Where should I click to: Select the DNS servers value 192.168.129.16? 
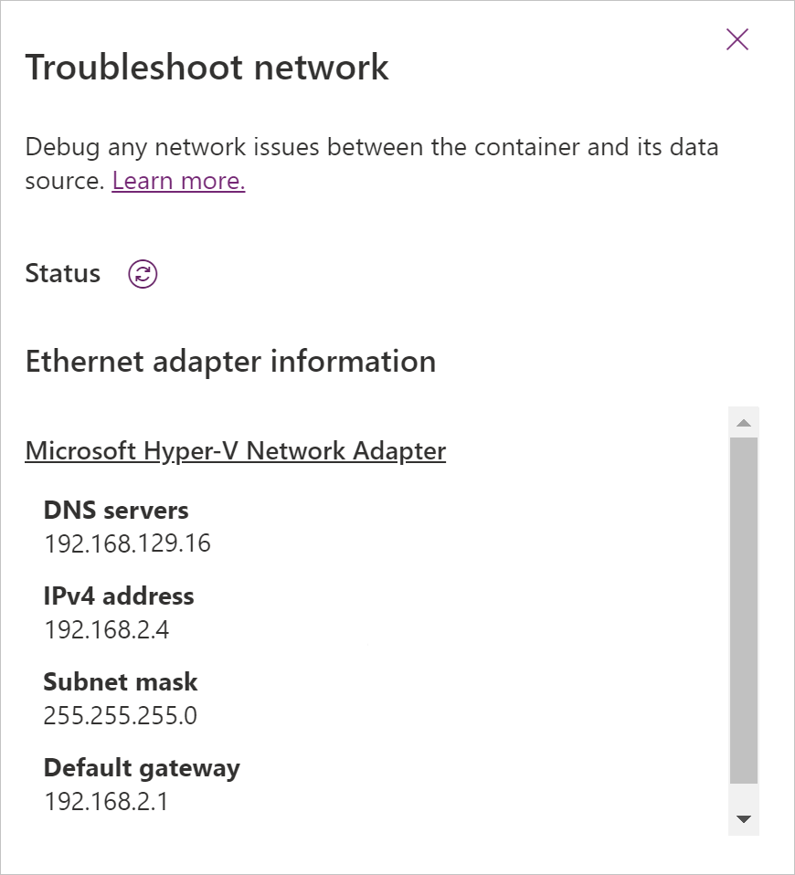pyautogui.click(x=127, y=543)
